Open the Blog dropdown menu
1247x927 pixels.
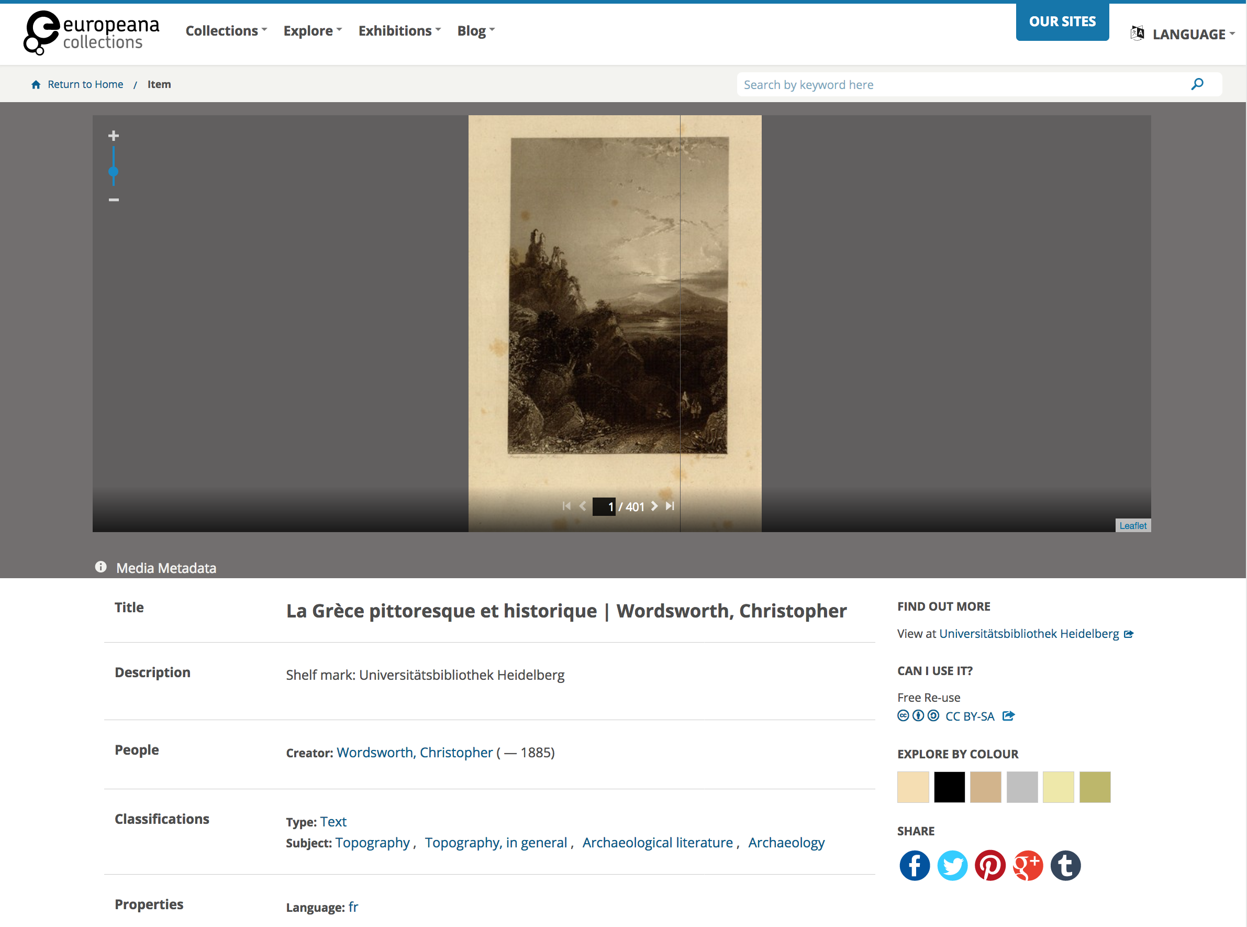(x=476, y=31)
